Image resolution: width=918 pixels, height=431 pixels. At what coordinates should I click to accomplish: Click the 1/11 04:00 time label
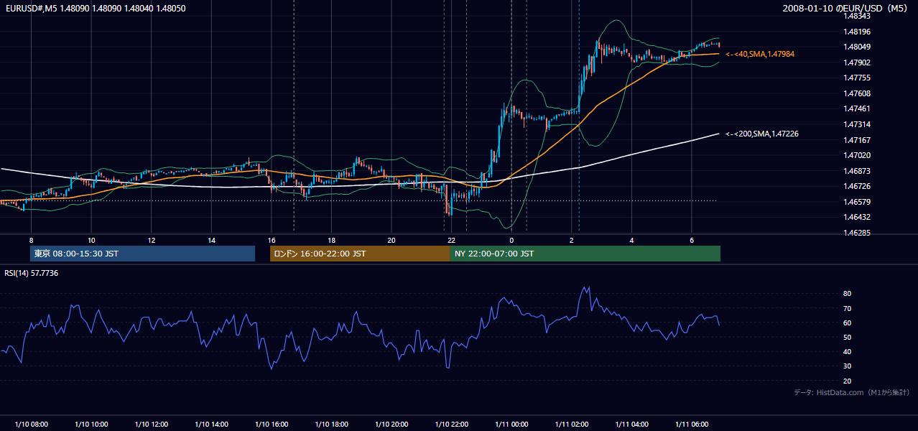631,425
